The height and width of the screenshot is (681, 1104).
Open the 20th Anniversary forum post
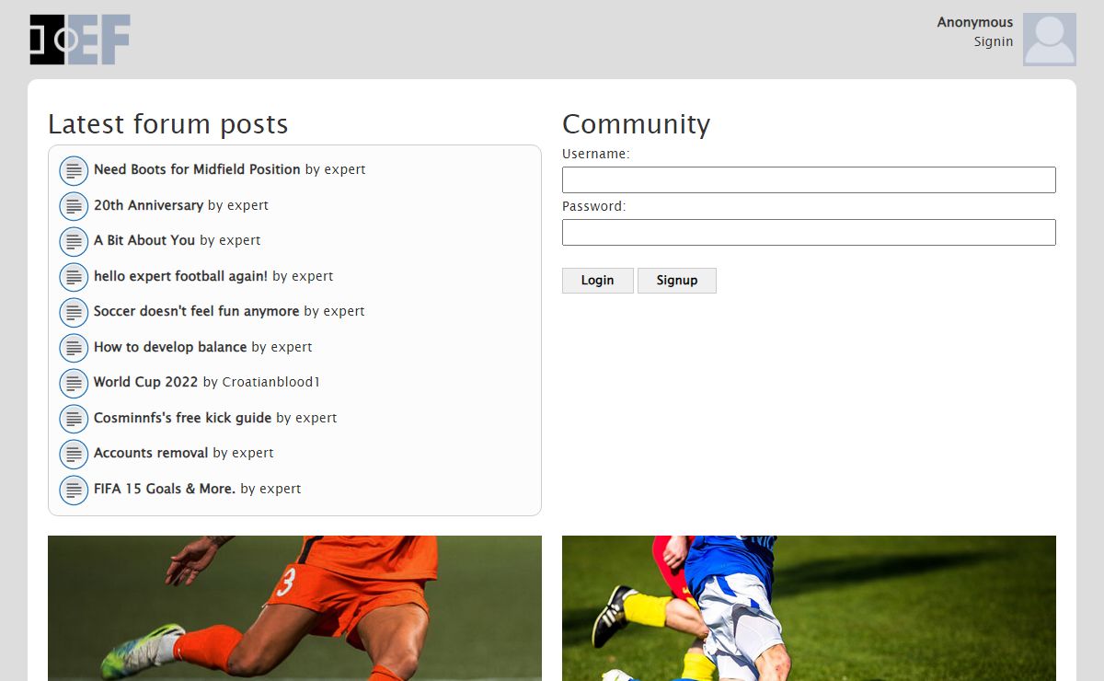coord(148,205)
